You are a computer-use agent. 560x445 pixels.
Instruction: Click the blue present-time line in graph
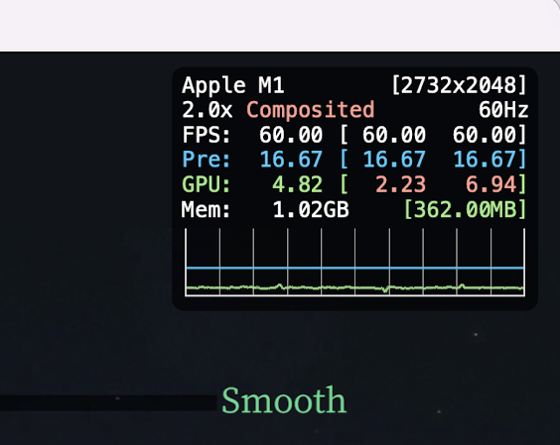355,268
